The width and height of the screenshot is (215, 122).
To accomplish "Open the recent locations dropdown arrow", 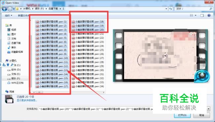I will [x=14, y=9].
